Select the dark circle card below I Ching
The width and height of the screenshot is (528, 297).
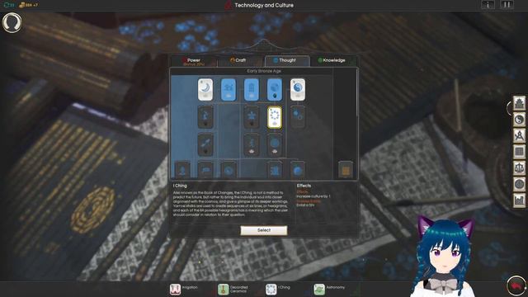[275, 145]
